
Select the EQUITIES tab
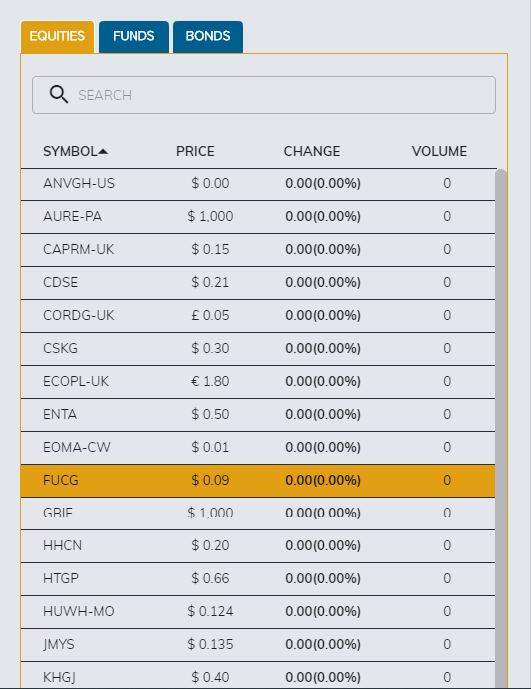tap(57, 37)
